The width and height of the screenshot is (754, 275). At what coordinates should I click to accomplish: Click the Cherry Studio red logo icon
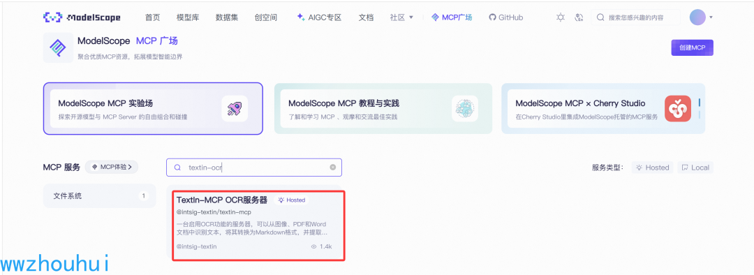point(678,108)
